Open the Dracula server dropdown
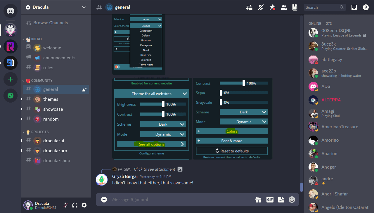 [56, 7]
